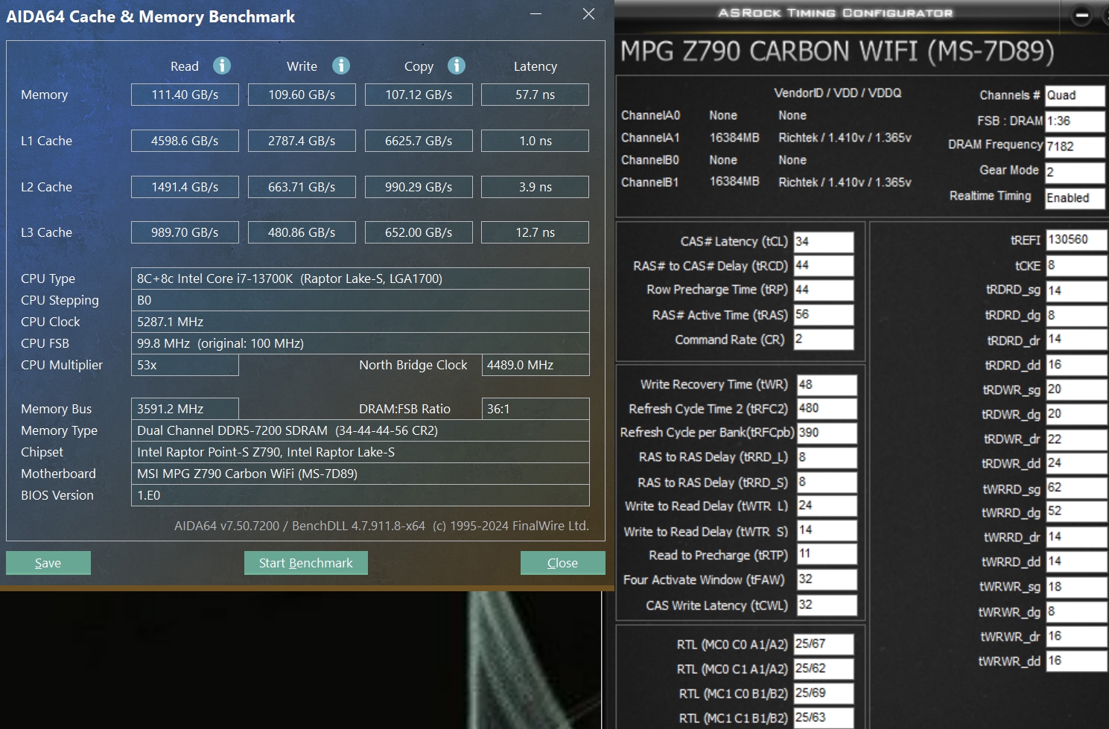Click the RAS# Active Time (tRAS) field
1109x729 pixels.
824,314
